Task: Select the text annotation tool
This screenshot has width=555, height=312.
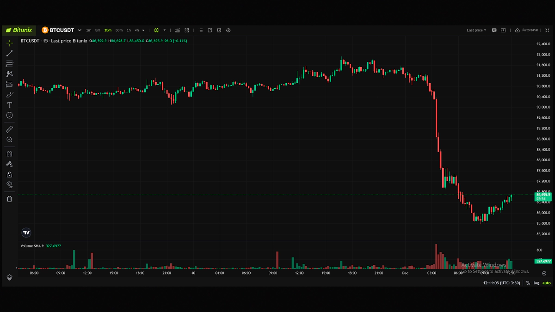Action: (9, 105)
